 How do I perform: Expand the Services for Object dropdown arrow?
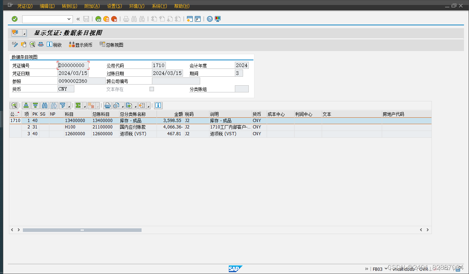click(24, 33)
